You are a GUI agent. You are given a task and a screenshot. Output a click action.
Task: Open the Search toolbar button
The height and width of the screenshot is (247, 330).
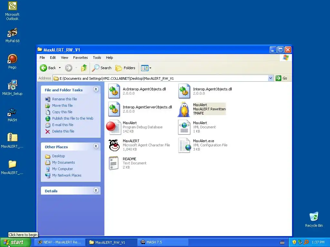coord(102,68)
